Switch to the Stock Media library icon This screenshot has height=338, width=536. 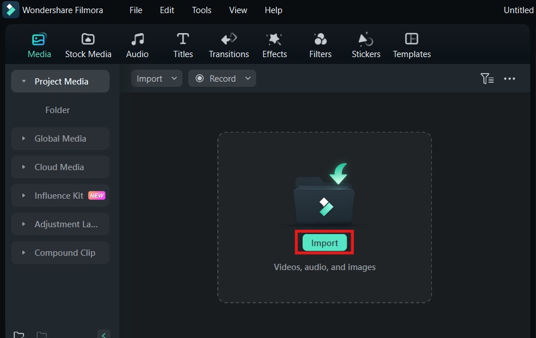[x=88, y=39]
